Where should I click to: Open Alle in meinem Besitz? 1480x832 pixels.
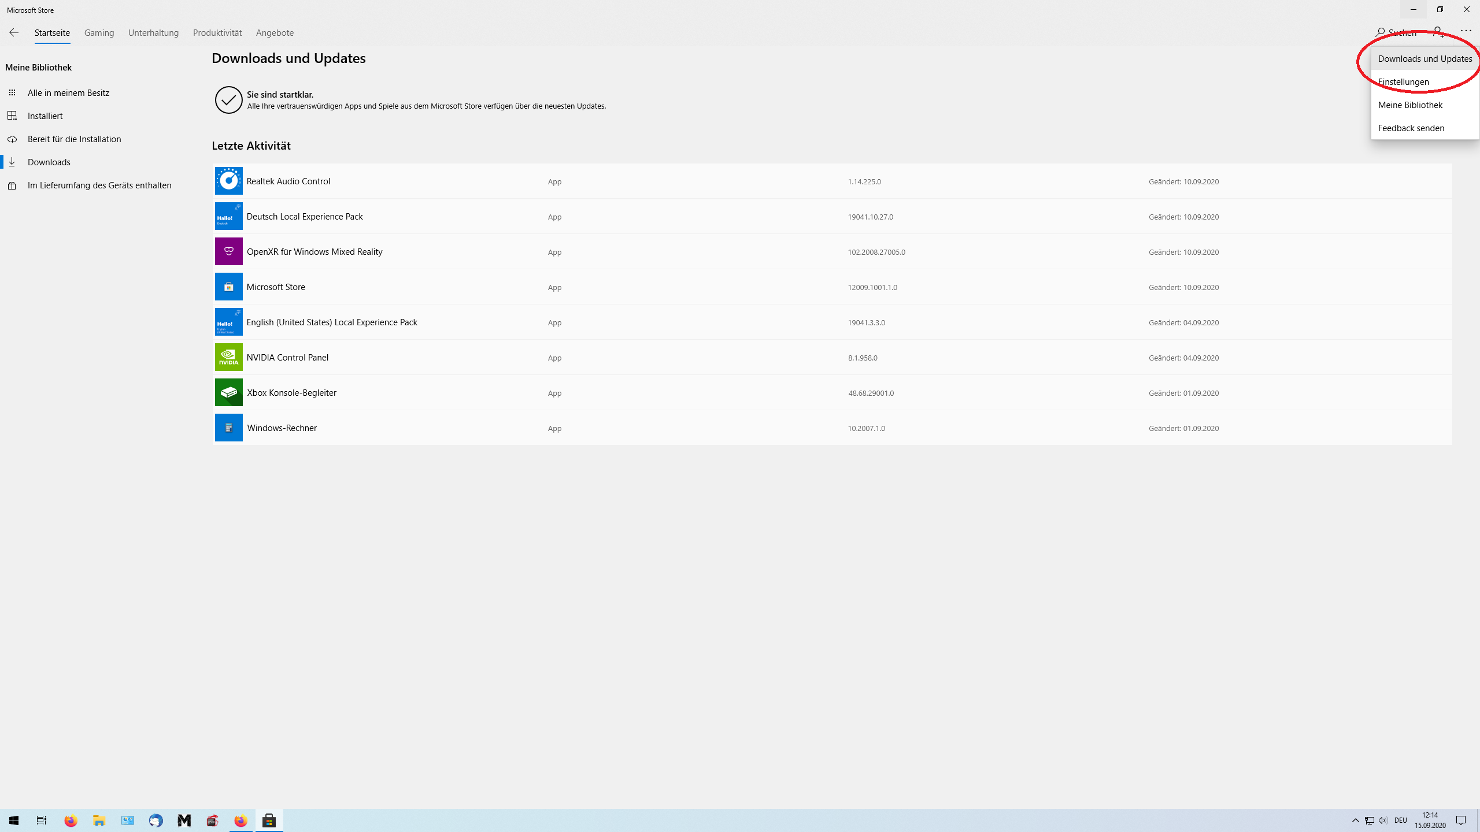[68, 93]
